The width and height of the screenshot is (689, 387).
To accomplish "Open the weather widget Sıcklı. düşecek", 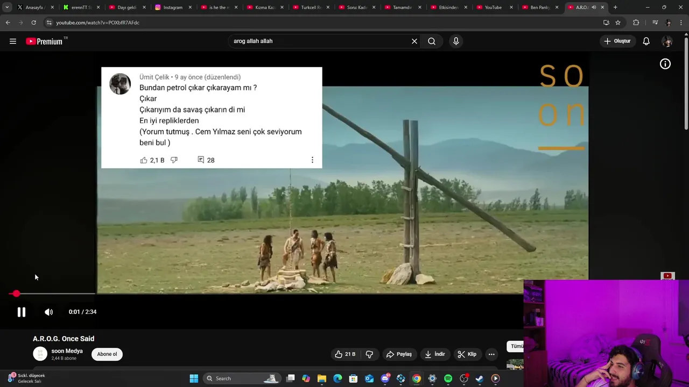I will click(26, 378).
